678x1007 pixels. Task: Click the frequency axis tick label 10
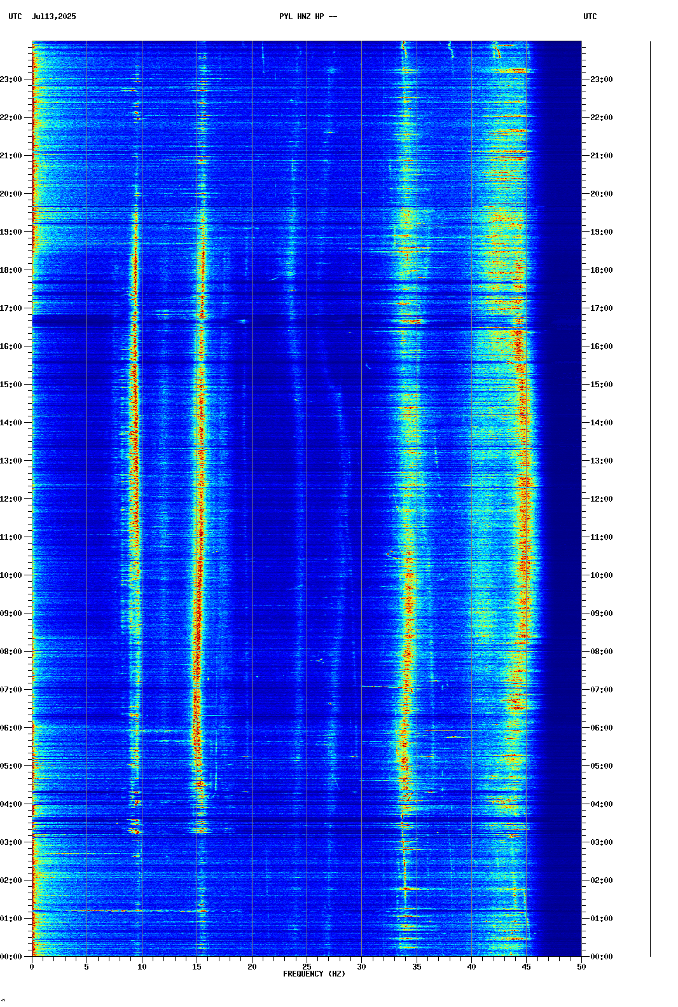(x=142, y=967)
